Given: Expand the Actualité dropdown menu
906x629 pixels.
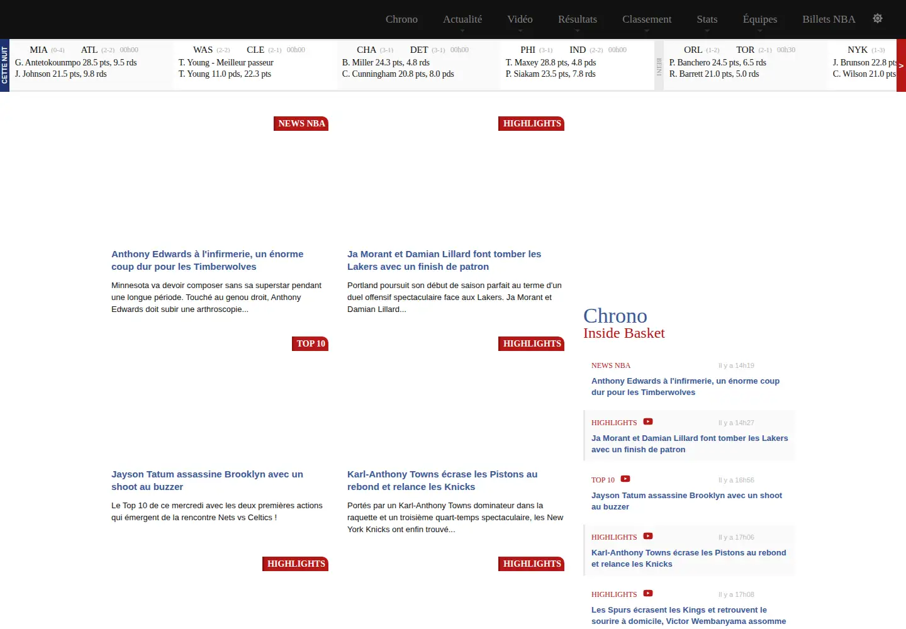Looking at the screenshot, I should click(462, 19).
